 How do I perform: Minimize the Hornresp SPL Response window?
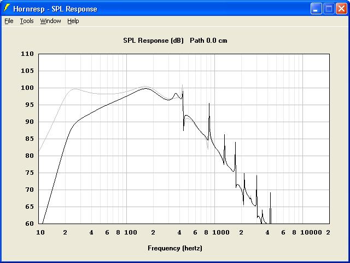[316, 9]
